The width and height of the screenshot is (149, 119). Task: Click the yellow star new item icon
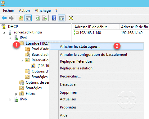tap(71, 18)
